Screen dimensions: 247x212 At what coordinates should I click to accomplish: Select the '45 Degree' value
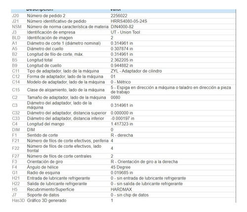pos(121,167)
